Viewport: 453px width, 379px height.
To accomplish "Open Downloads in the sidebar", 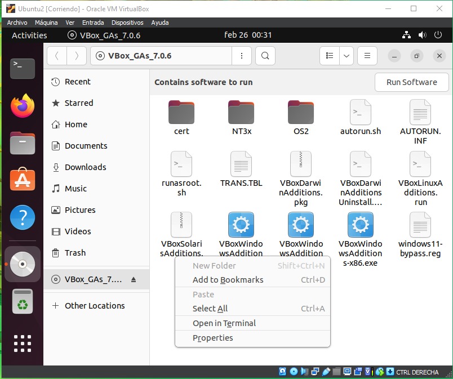I will point(85,167).
